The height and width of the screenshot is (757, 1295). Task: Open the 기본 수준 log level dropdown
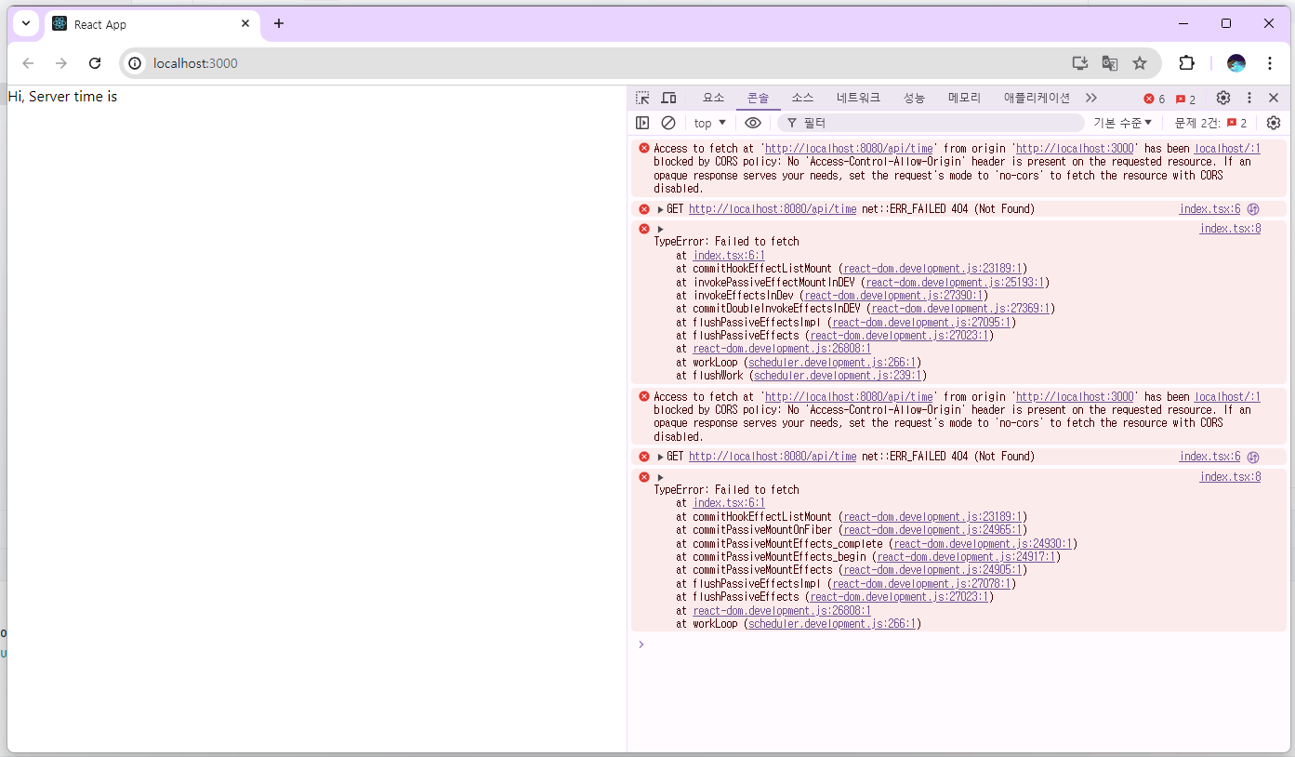pyautogui.click(x=1123, y=123)
